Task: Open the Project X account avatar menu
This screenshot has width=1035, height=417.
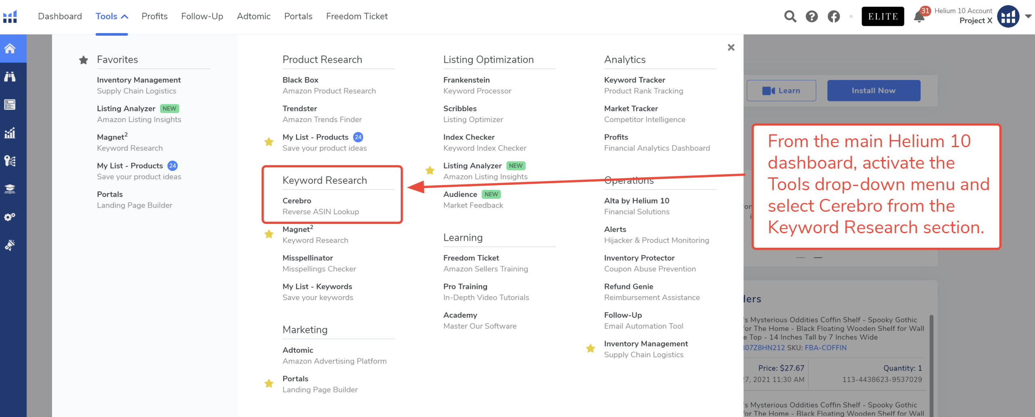Action: 1008,17
